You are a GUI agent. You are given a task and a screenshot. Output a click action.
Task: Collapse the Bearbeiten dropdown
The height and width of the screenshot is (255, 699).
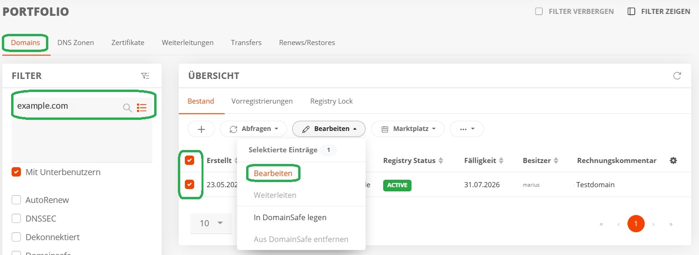(329, 129)
